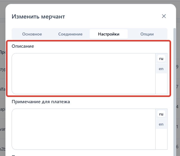Image resolution: width=180 pixels, height=156 pixels.
Task: Click the background row starting with cryp
Action: (x=3, y=68)
